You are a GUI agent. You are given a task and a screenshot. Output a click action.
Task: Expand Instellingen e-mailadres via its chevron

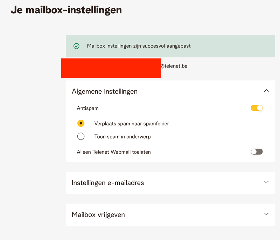coord(266,182)
